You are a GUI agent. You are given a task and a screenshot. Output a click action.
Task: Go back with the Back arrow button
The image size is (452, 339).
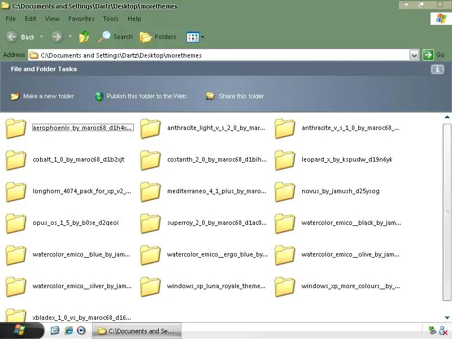click(12, 37)
